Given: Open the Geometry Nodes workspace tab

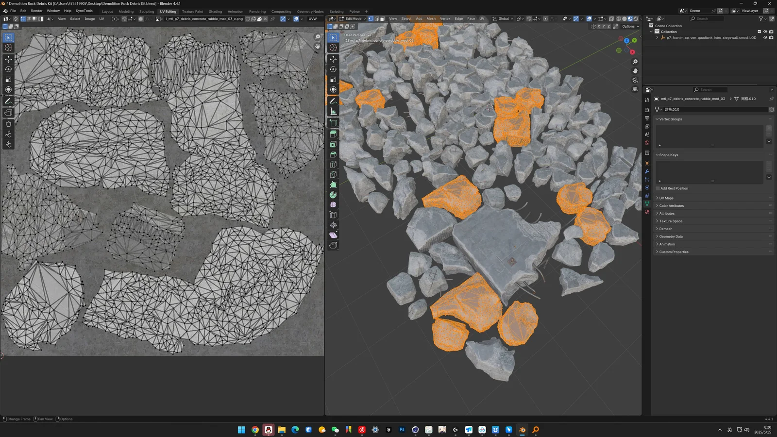Looking at the screenshot, I should 309,11.
